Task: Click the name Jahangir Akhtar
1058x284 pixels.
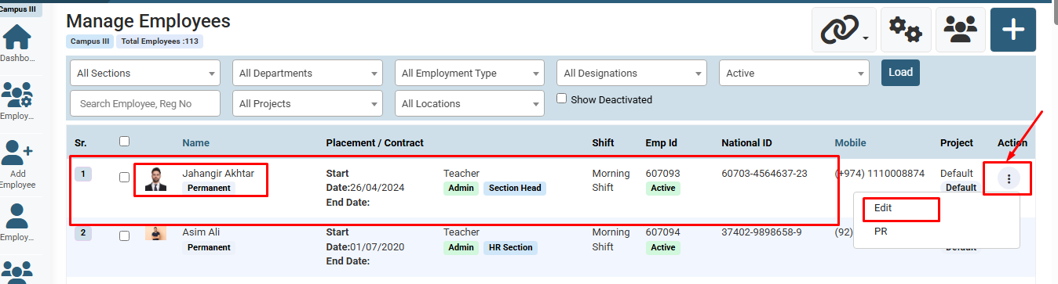Action: click(x=218, y=173)
